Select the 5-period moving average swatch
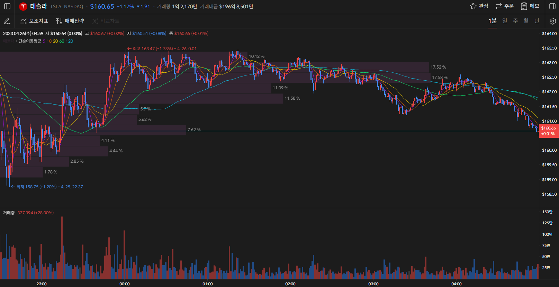 tap(44, 41)
